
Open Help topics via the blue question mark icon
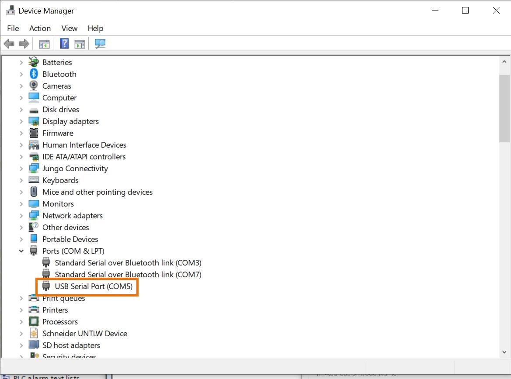tap(64, 43)
